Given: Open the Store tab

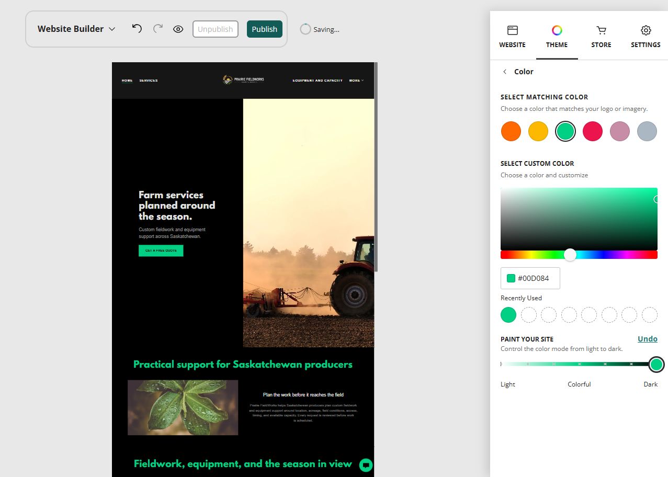Looking at the screenshot, I should [x=602, y=37].
